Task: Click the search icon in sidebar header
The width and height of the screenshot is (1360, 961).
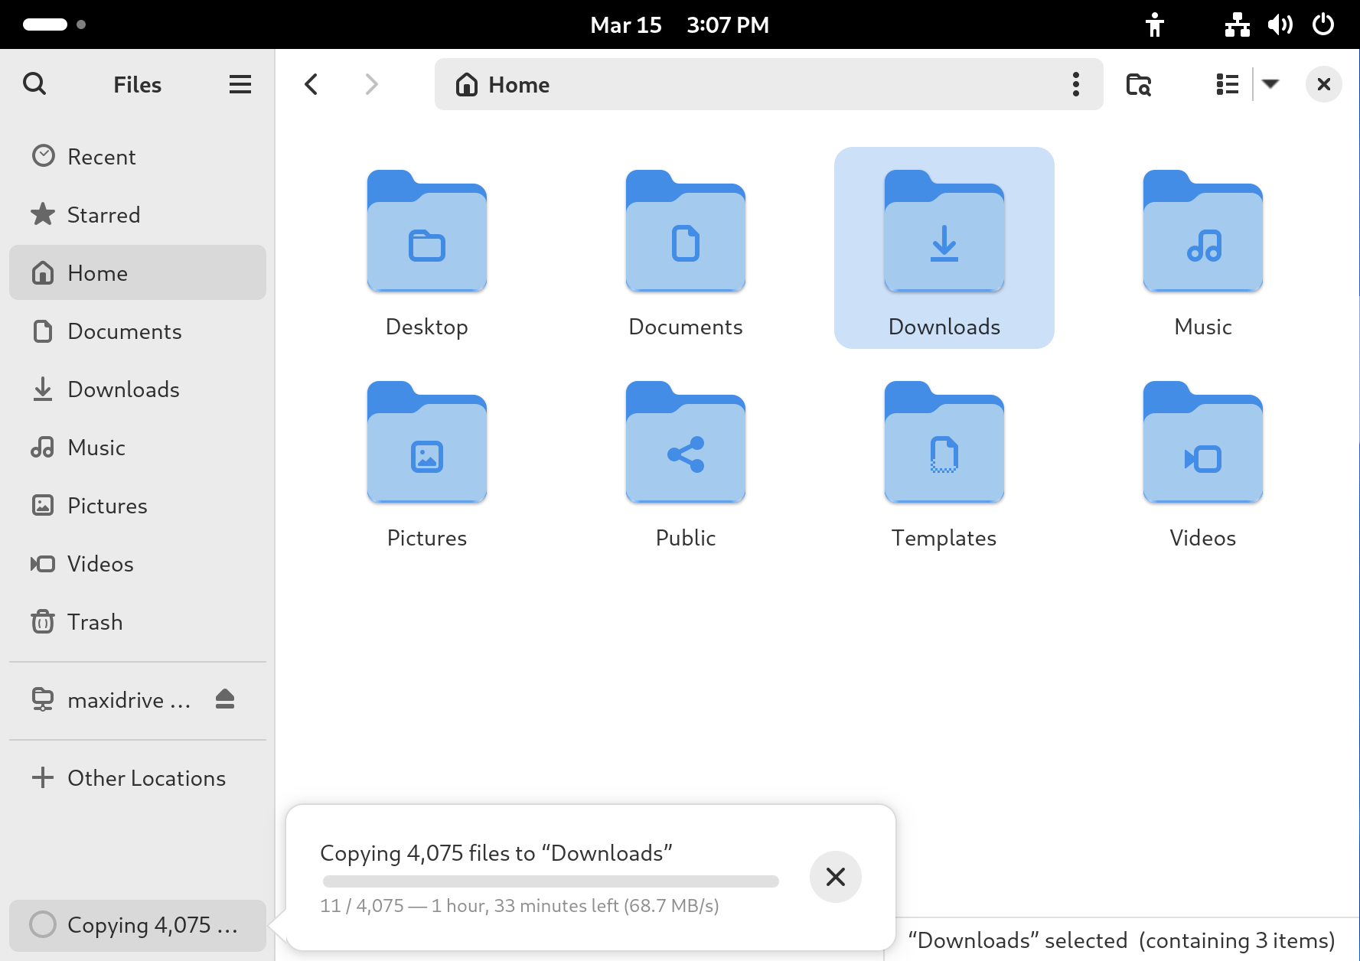Action: click(34, 84)
